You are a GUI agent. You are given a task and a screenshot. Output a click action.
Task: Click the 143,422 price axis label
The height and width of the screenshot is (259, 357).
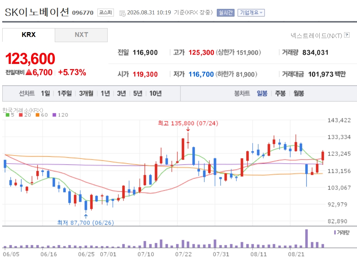point(339,120)
